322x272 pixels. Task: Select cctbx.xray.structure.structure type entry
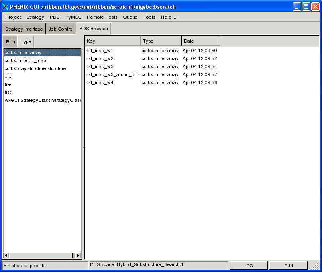tap(35, 68)
